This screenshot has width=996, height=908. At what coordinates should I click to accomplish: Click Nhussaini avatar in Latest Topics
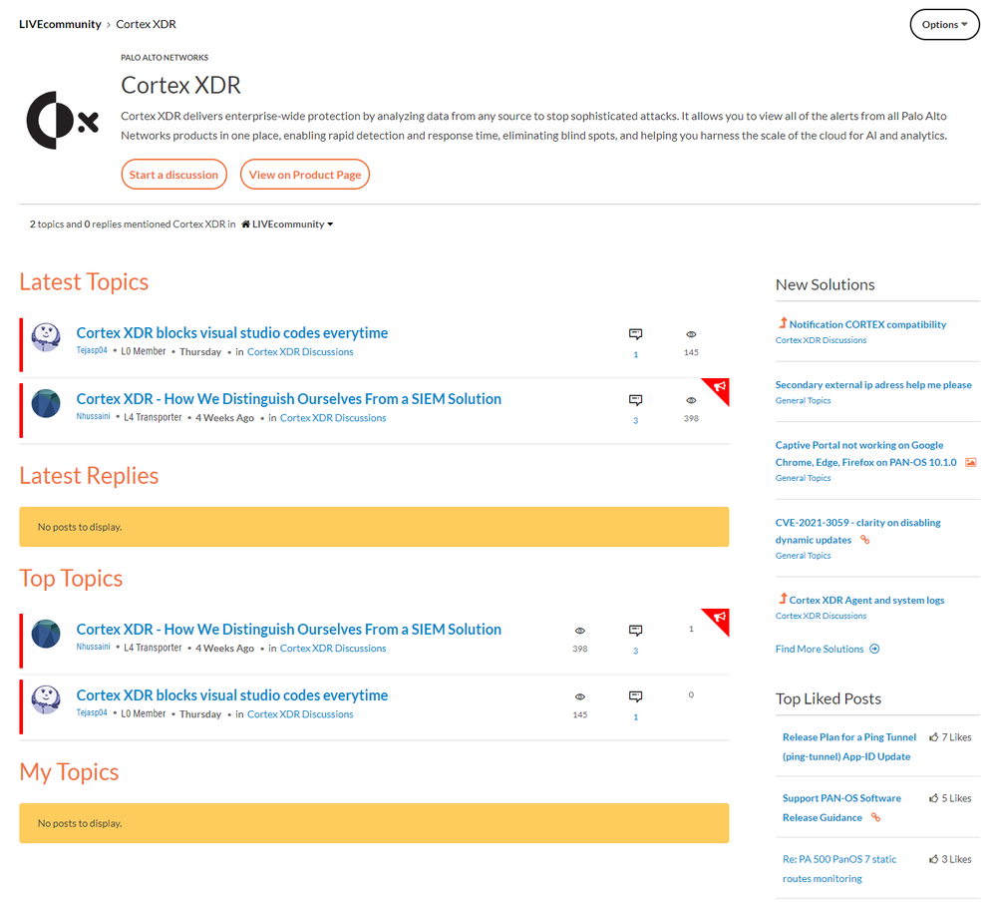click(x=46, y=403)
